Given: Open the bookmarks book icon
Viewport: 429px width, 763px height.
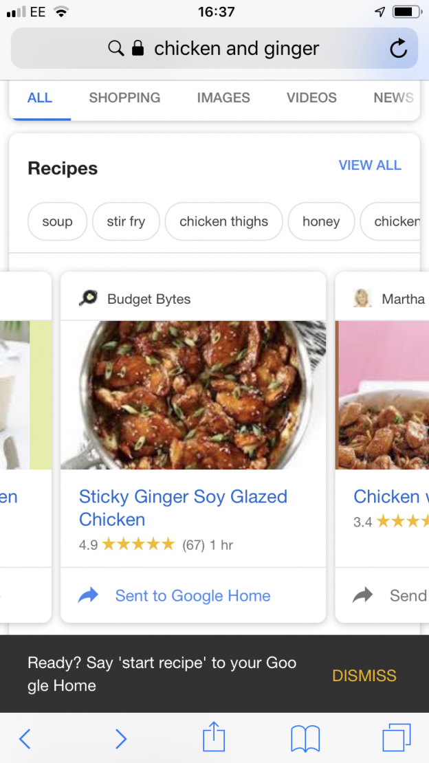Looking at the screenshot, I should click(x=305, y=739).
